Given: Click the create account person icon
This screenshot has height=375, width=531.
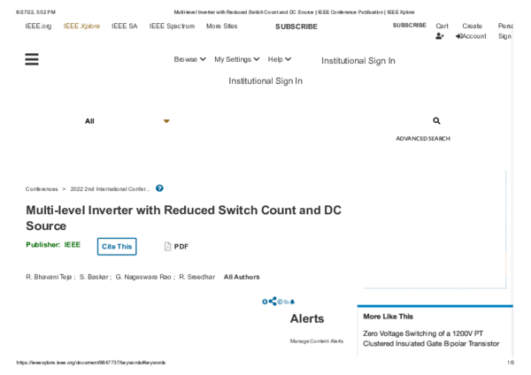Looking at the screenshot, I should [440, 36].
